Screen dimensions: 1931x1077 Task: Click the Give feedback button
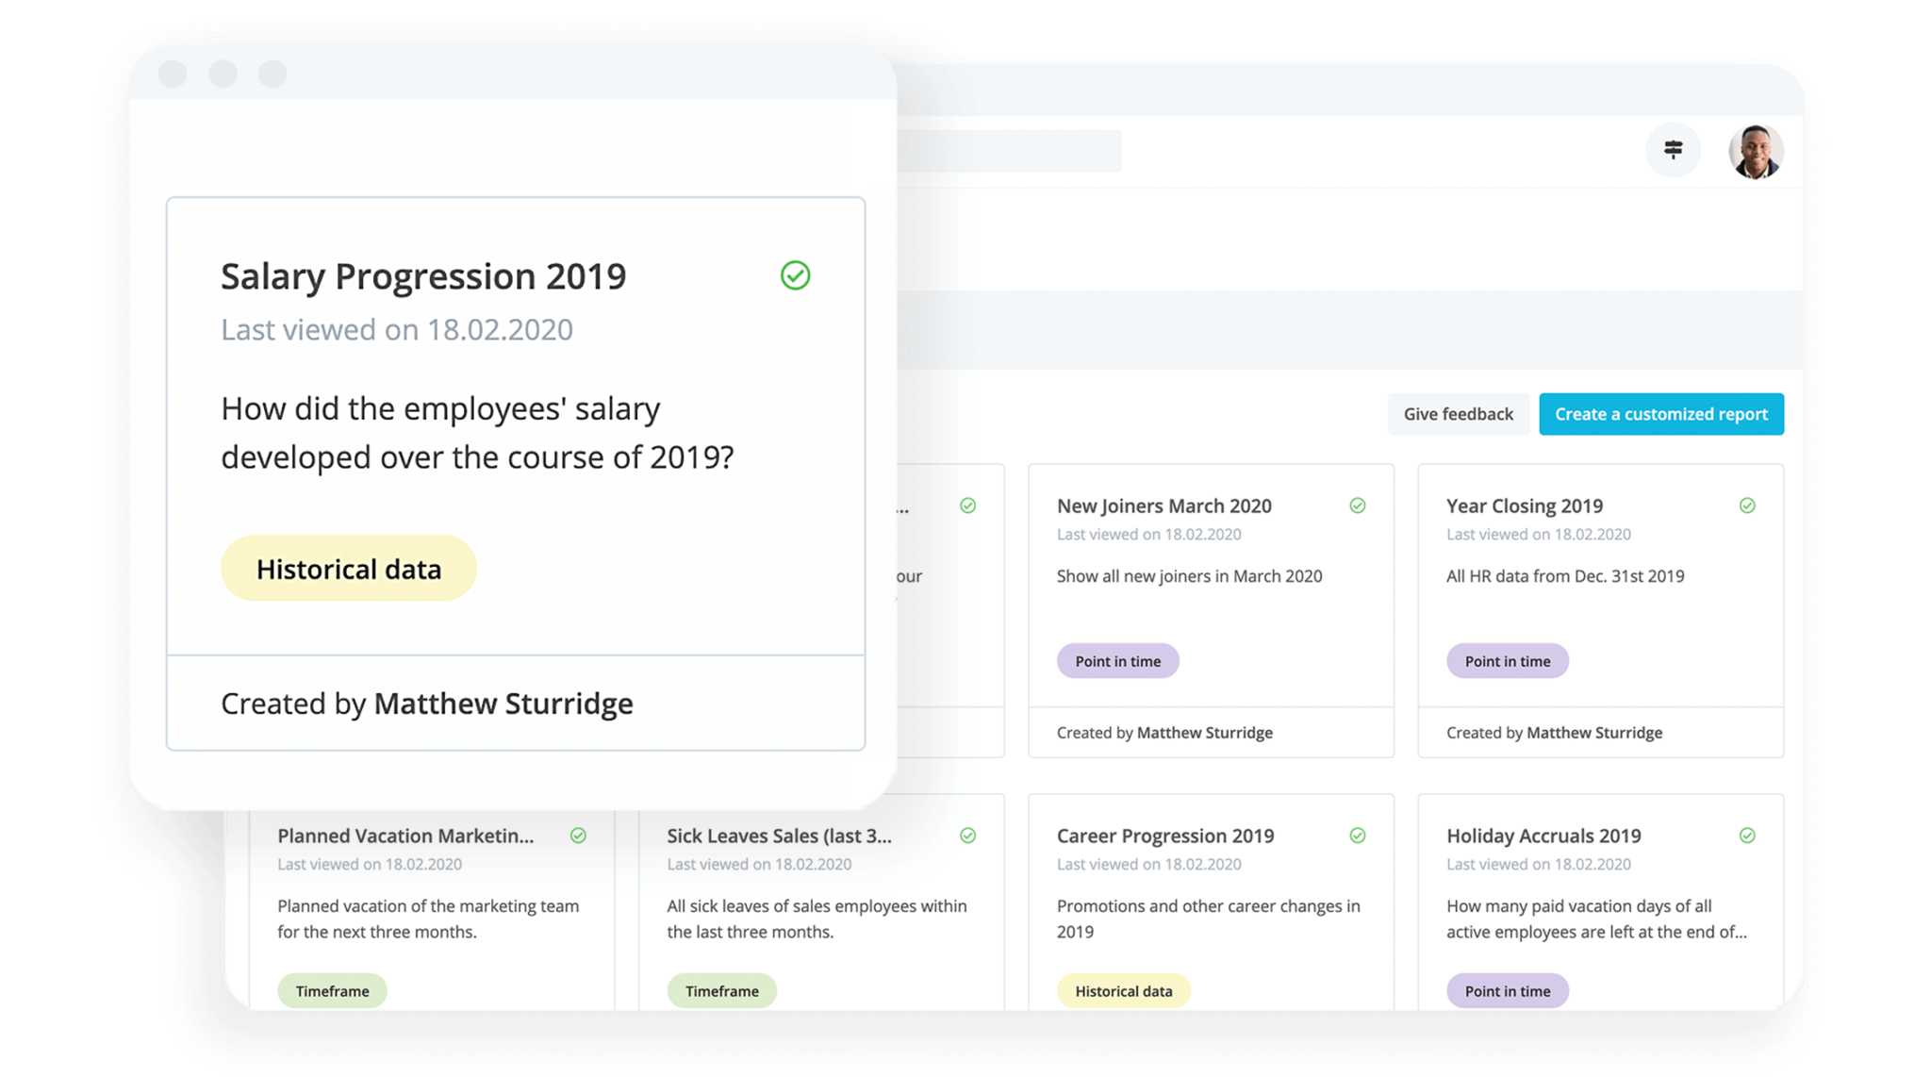coord(1457,414)
